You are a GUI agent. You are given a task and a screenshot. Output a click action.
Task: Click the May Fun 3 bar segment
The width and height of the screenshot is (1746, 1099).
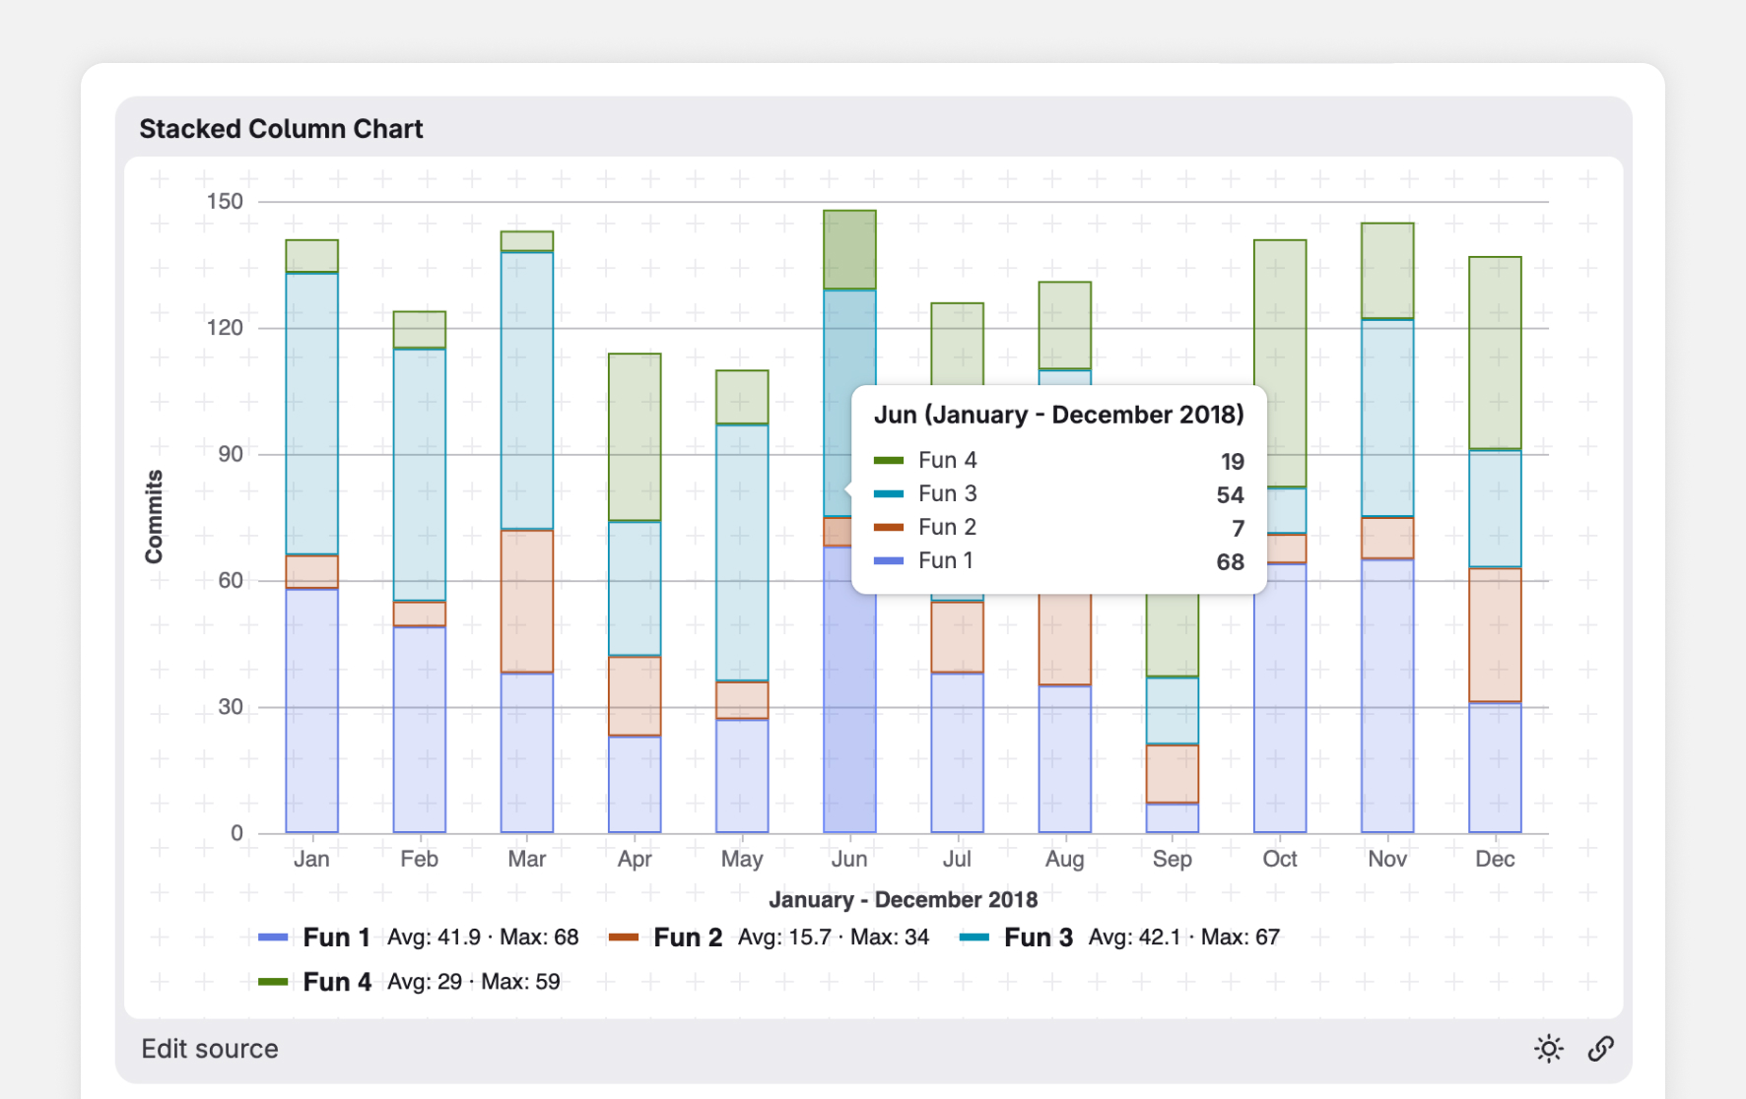click(742, 552)
